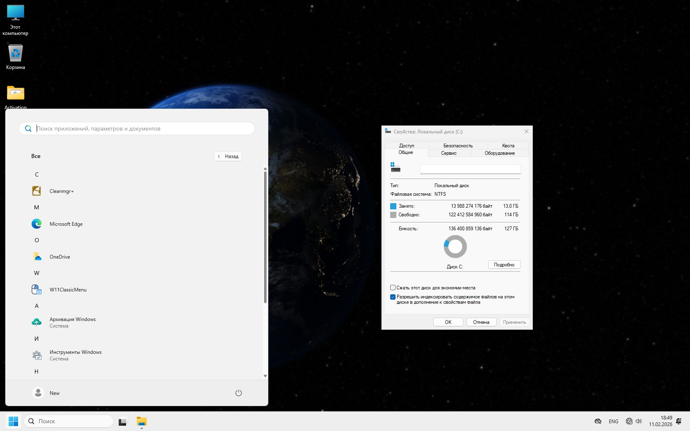The width and height of the screenshot is (690, 431).
Task: Click the disk label name field
Action: [470, 169]
